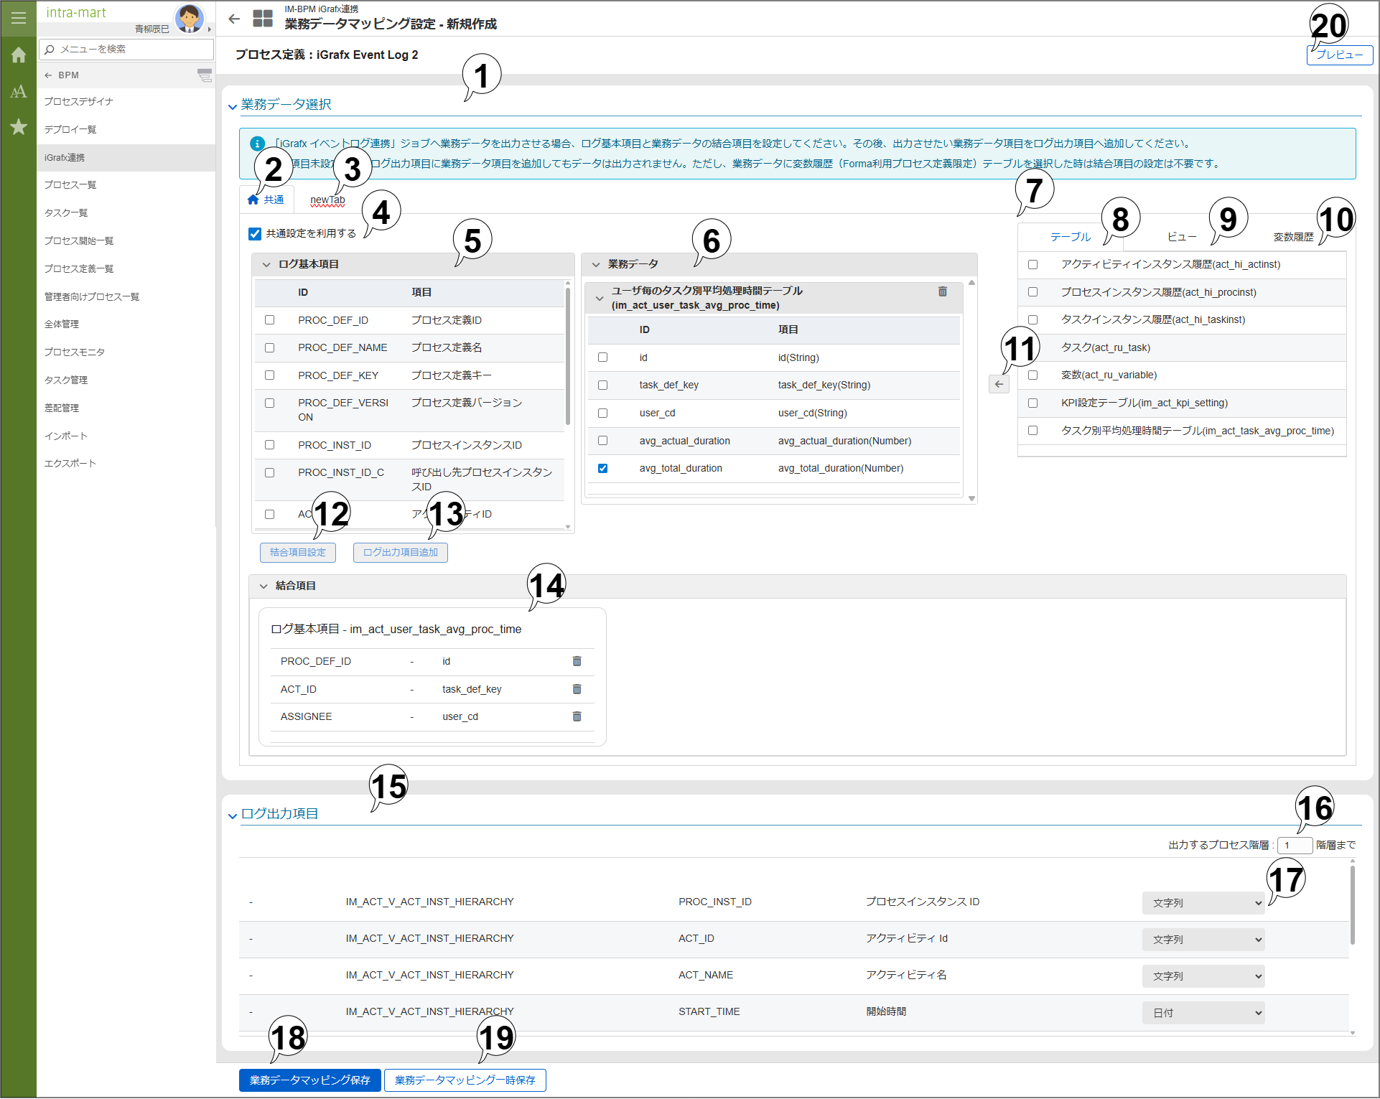Delete the ASSIGNEE join row with trash
Screen dimensions: 1380x1099
click(x=577, y=716)
